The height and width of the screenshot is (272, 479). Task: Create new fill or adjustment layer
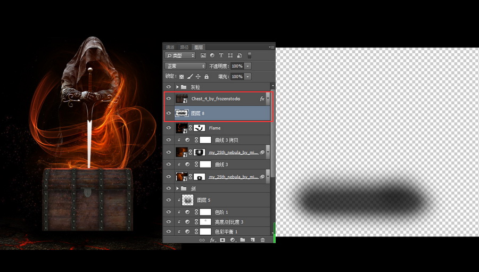(x=233, y=240)
